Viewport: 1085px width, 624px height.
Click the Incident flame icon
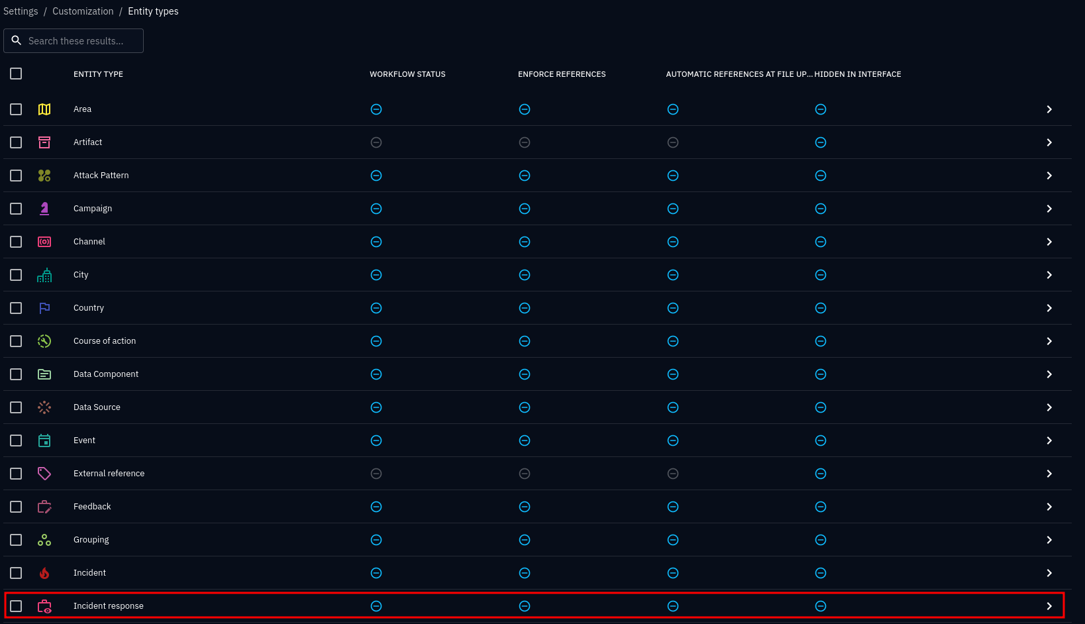coord(44,573)
